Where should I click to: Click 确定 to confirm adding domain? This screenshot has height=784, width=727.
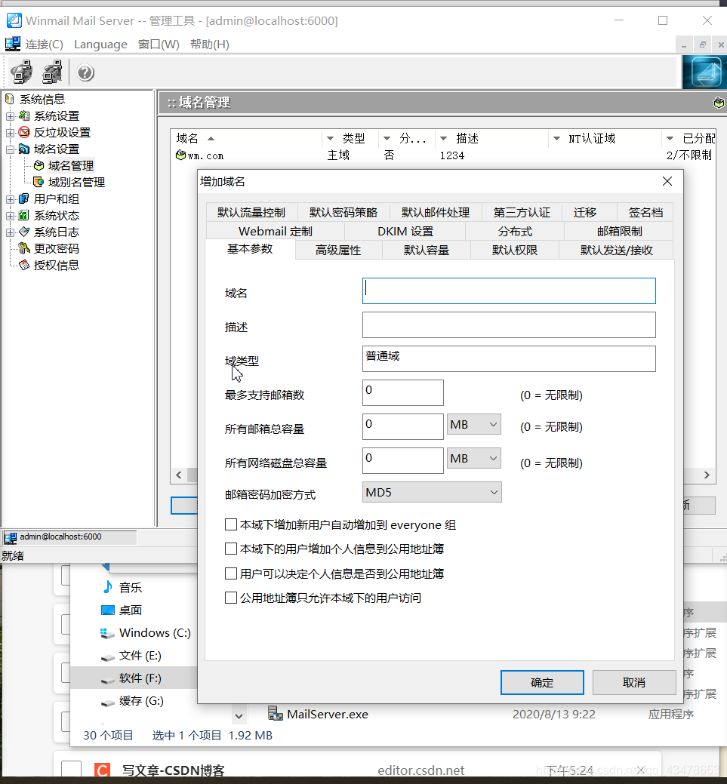point(542,682)
